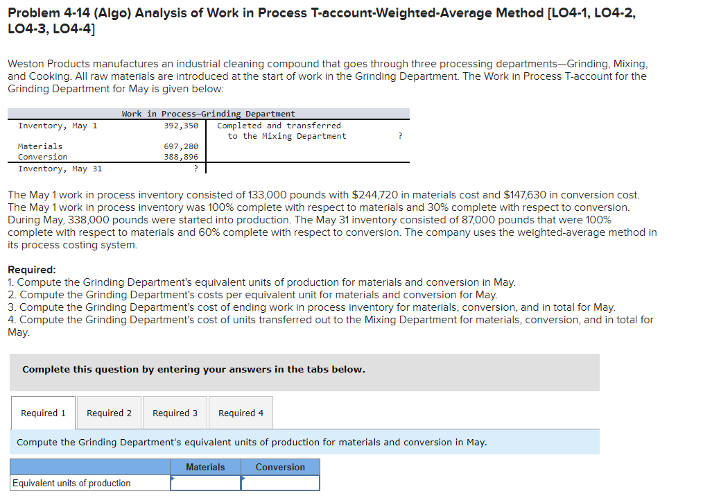Screen dimensions: 712x496
Task: Switch to the Required 2 tab
Action: (x=108, y=412)
